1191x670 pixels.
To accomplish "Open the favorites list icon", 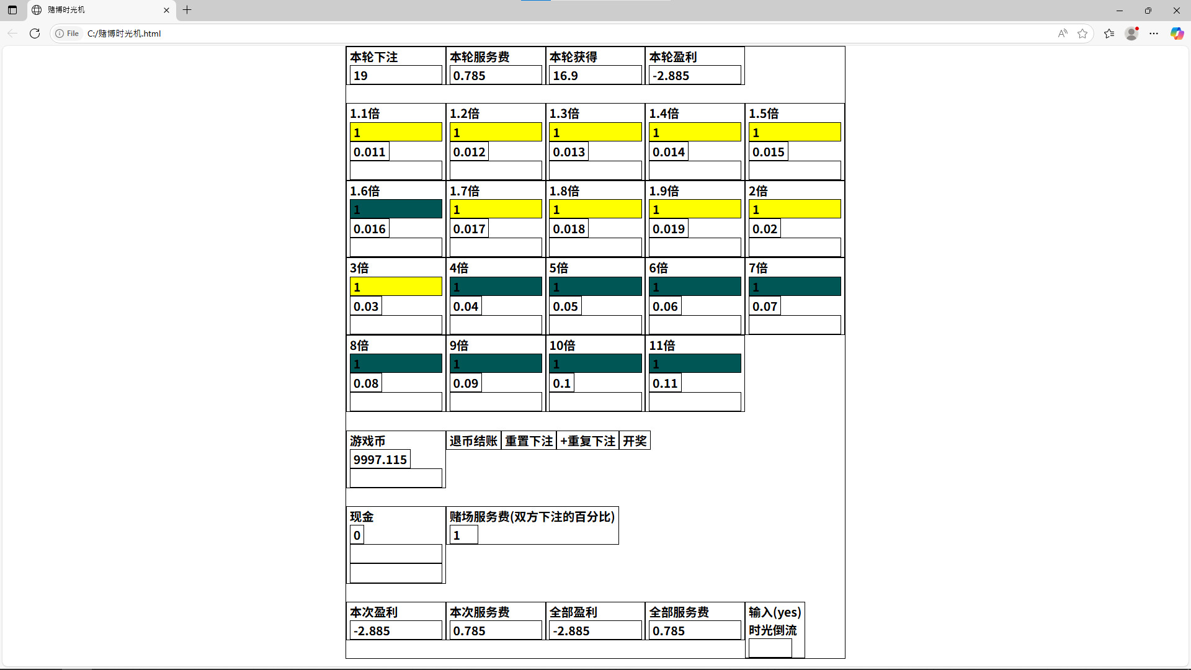I will pyautogui.click(x=1109, y=33).
